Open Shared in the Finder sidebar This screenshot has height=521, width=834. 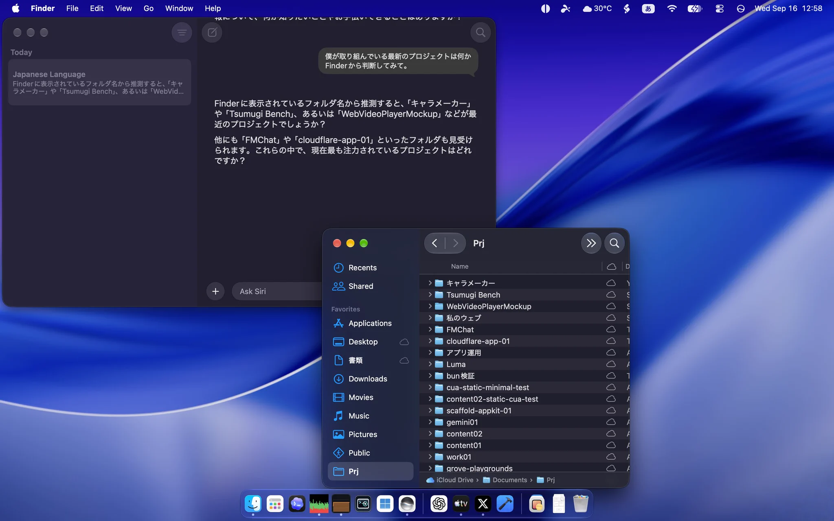pos(371,286)
